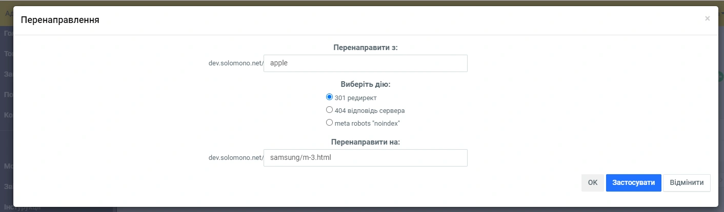Close the Перенаправлення dialog with the X

pyautogui.click(x=707, y=18)
